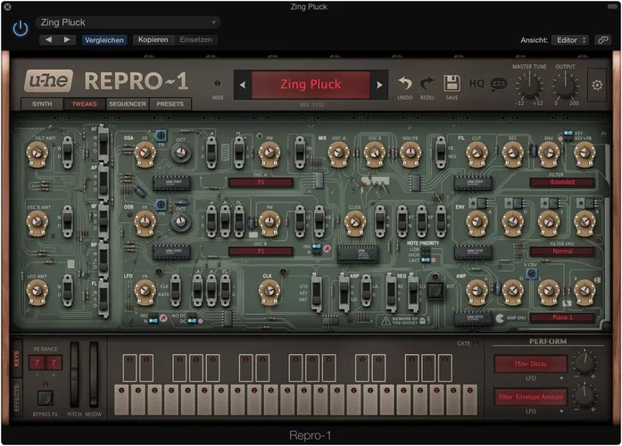Toggle plugin power bypass button
Screen dimensions: 622x446
pos(20,29)
